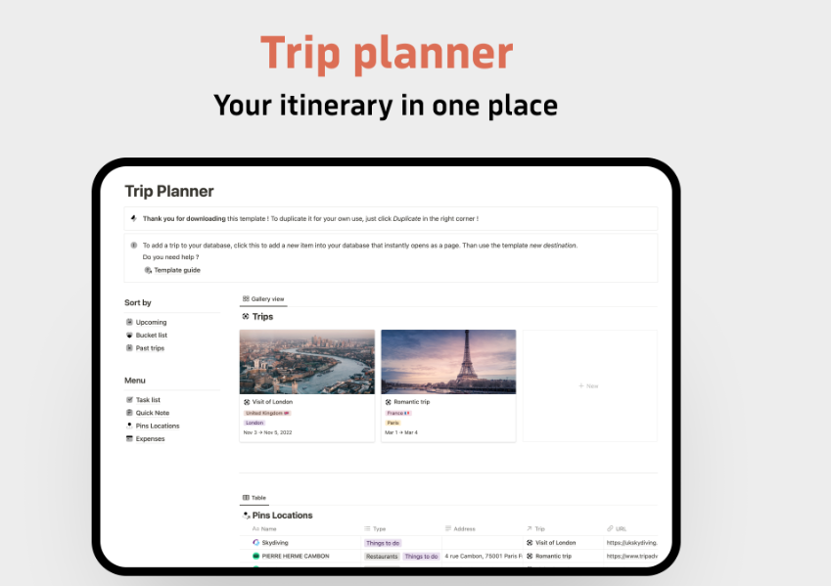831x586 pixels.
Task: Switch to the Gallery view tab
Action: coord(262,298)
